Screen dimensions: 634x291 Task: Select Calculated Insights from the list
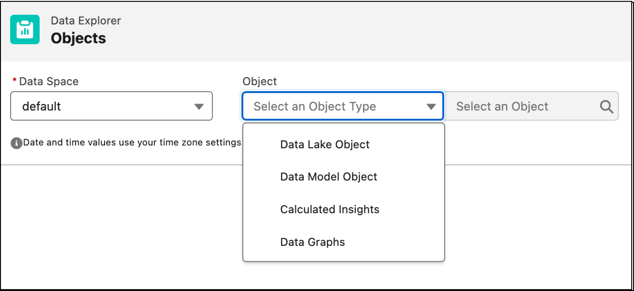(343, 209)
